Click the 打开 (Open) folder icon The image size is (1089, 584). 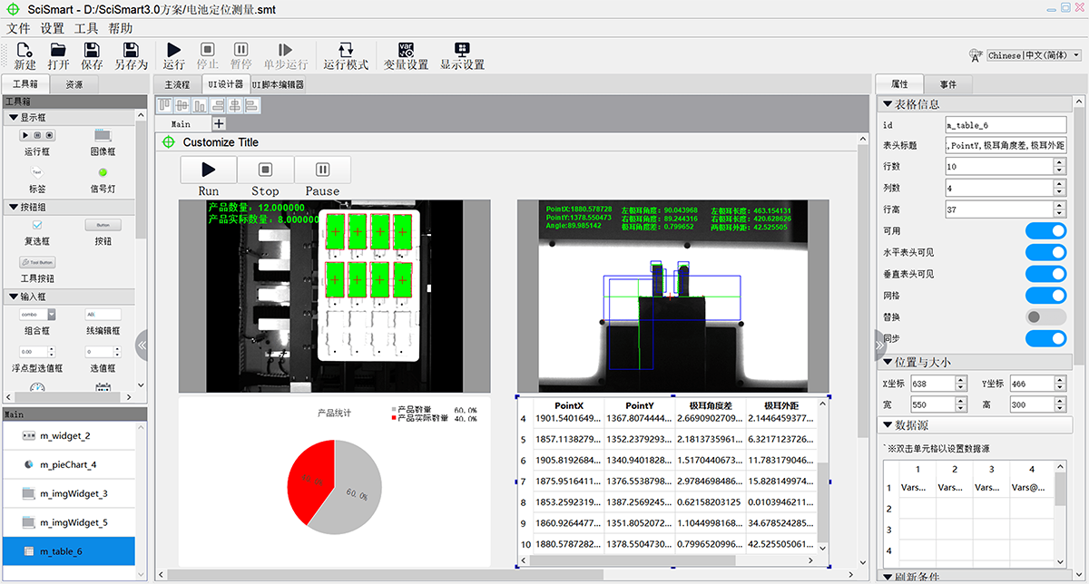click(58, 50)
